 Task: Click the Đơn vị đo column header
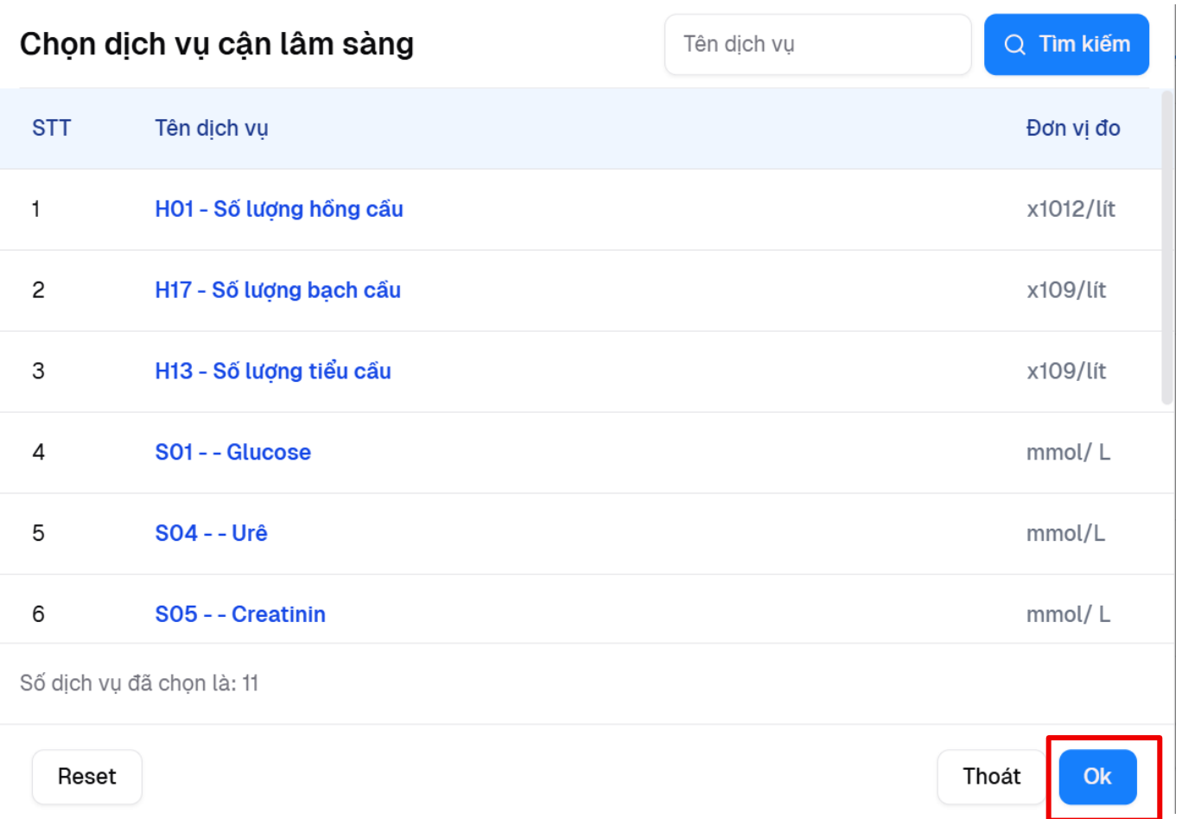pyautogui.click(x=1073, y=129)
